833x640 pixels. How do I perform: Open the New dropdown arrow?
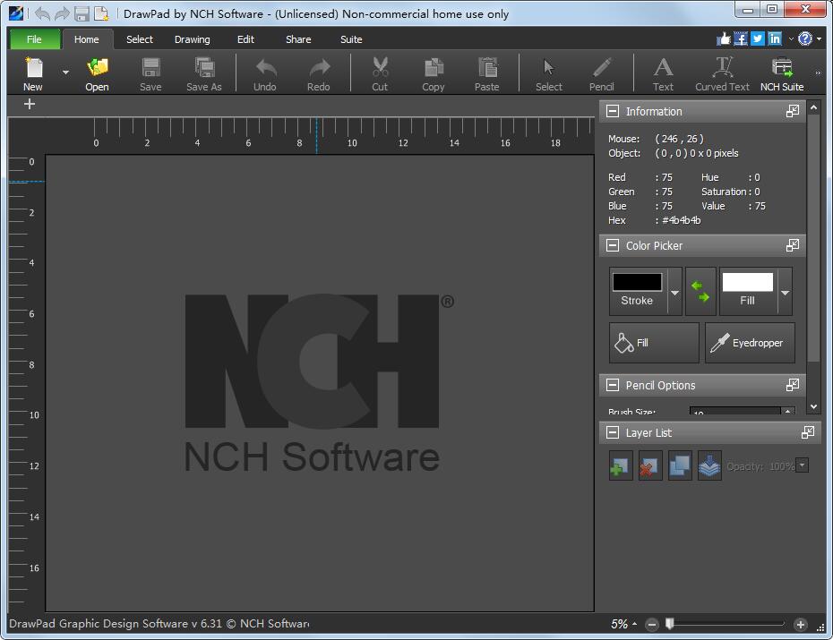[x=65, y=73]
